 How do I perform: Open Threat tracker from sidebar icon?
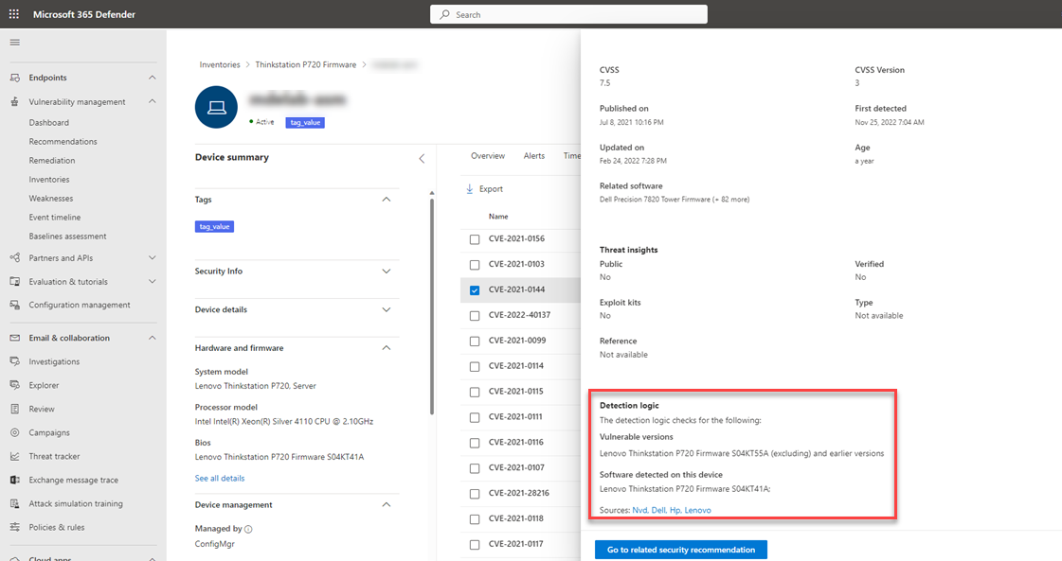tap(14, 456)
